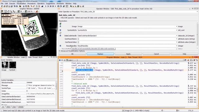The height and width of the screenshot is (112, 199).
Task: Click the Cut icon in the main toolbar
Action: pos(24,6)
